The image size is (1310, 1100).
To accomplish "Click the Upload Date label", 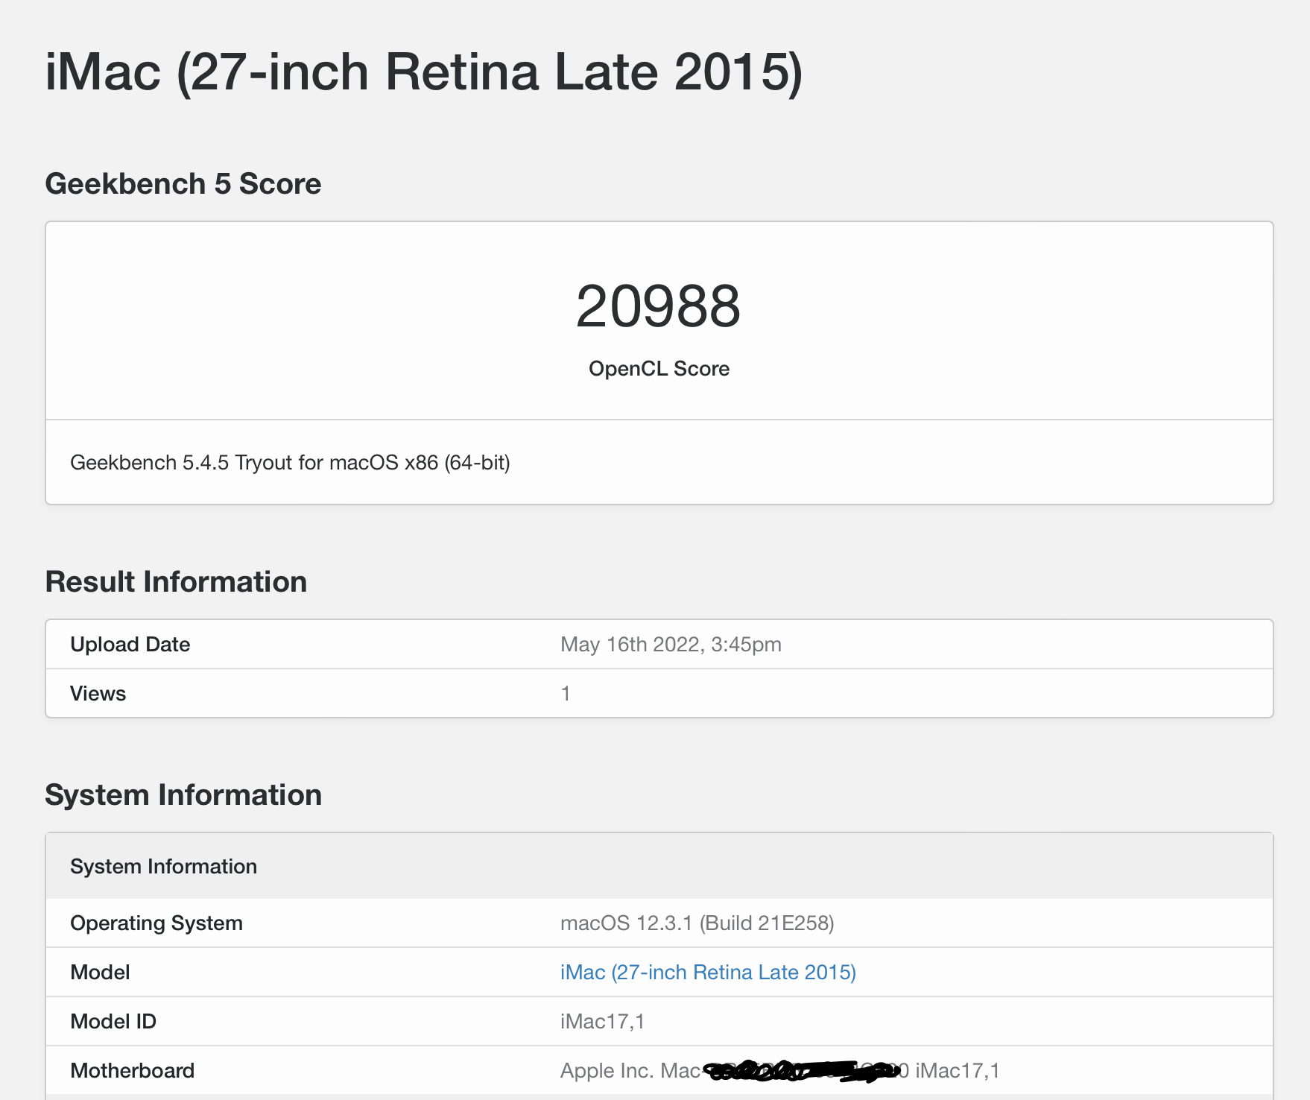I will 130,644.
